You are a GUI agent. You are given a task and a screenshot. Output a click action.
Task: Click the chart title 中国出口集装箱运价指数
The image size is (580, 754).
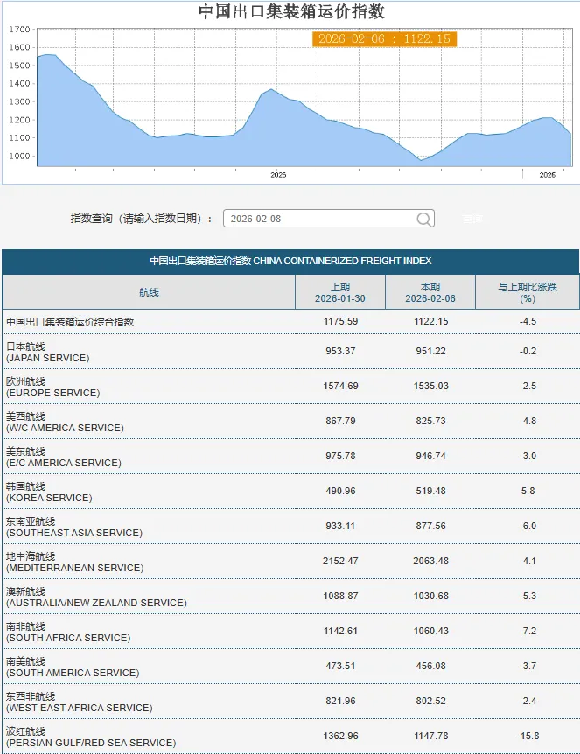291,11
